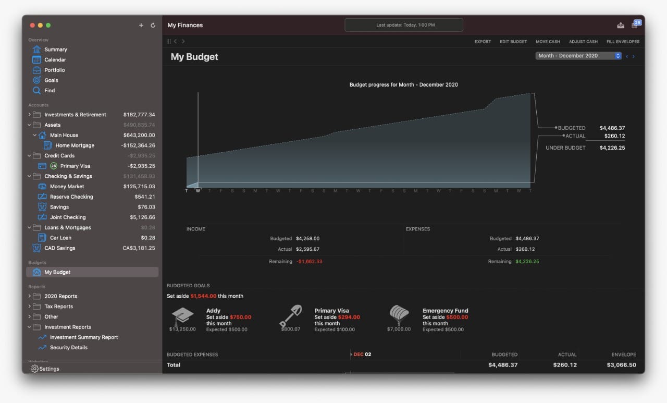Click the Primary Visa shovel goal icon
Viewport: 667px width, 403px height.
pos(290,316)
